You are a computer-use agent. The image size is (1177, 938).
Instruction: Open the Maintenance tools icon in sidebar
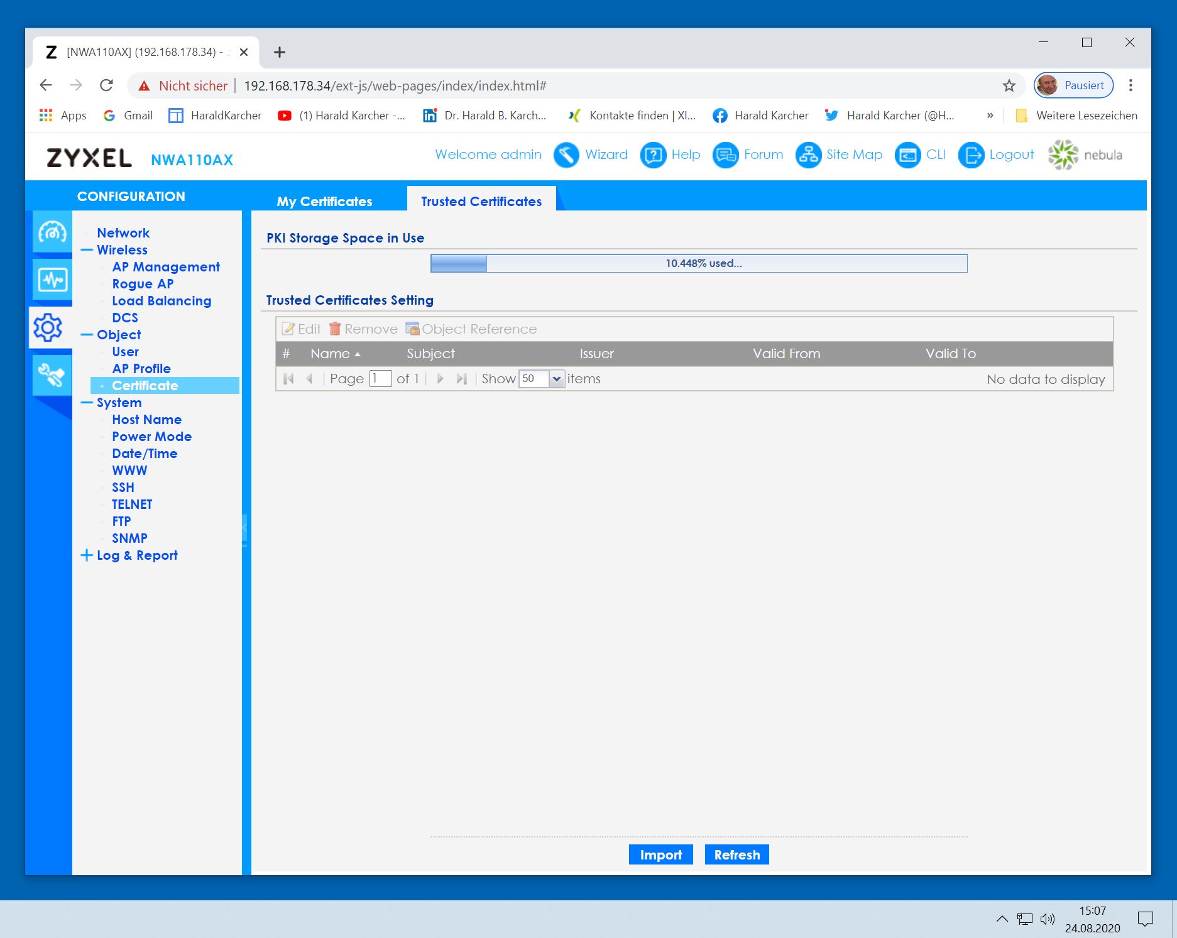click(52, 375)
